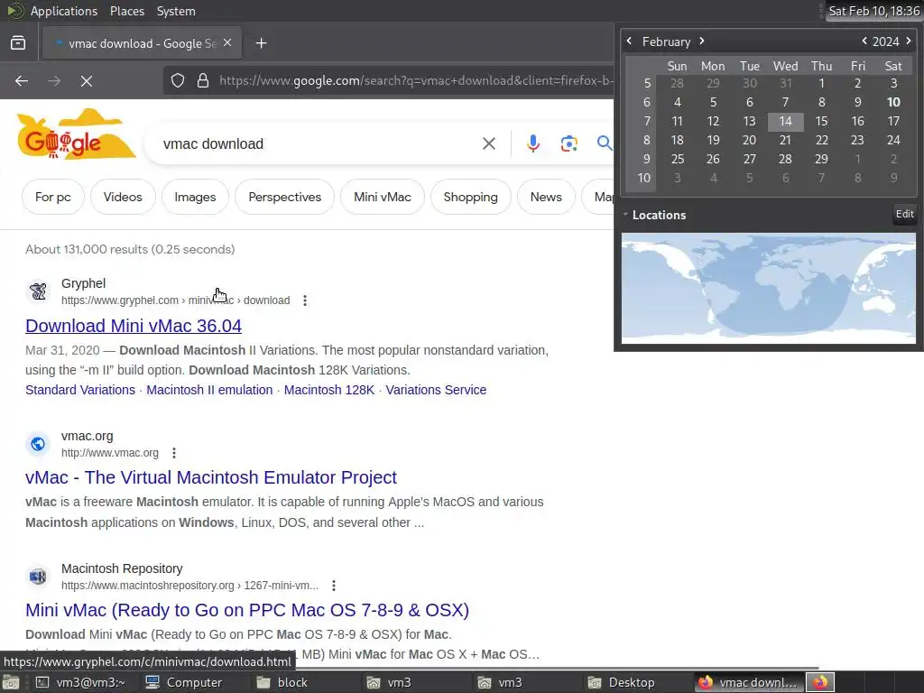
Task: Open the Applications menu
Action: pyautogui.click(x=64, y=11)
